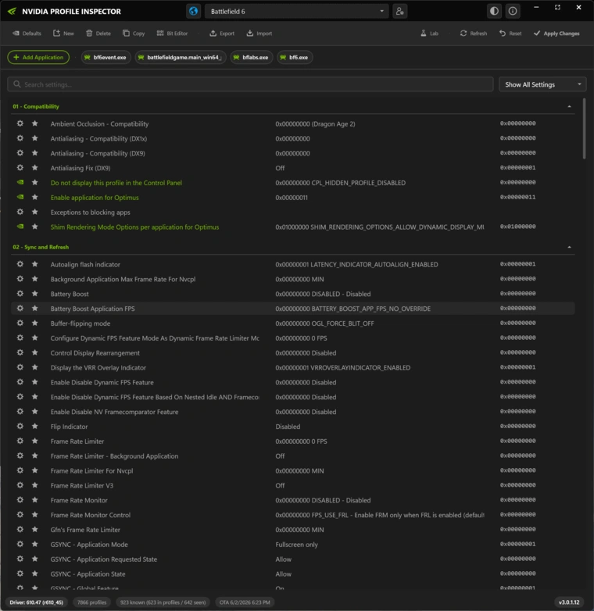Click gear icon for Frame Rate Monitor

[x=20, y=500]
